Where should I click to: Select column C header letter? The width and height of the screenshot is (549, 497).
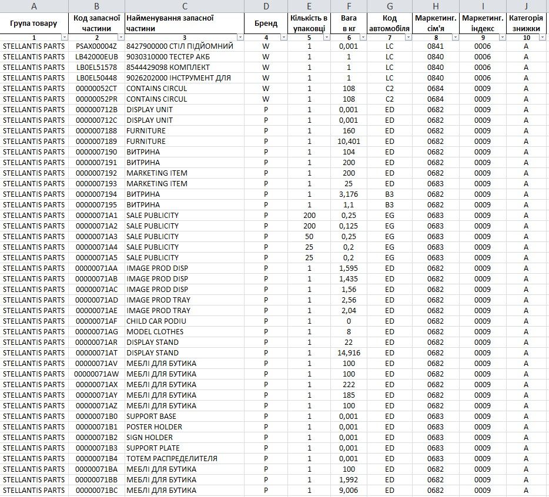click(x=184, y=6)
